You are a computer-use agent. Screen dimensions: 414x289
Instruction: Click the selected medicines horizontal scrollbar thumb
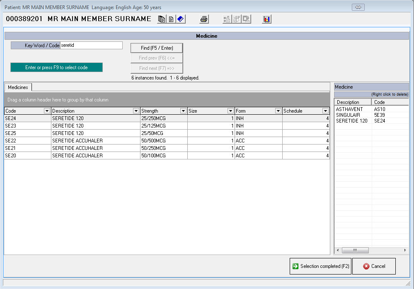click(x=355, y=250)
